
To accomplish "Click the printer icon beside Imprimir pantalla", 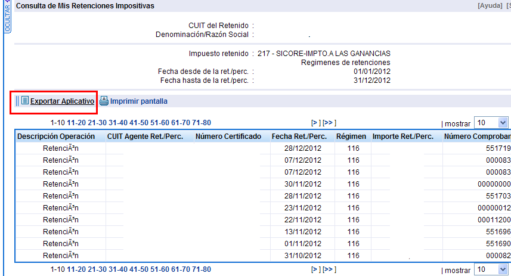I will (x=104, y=101).
